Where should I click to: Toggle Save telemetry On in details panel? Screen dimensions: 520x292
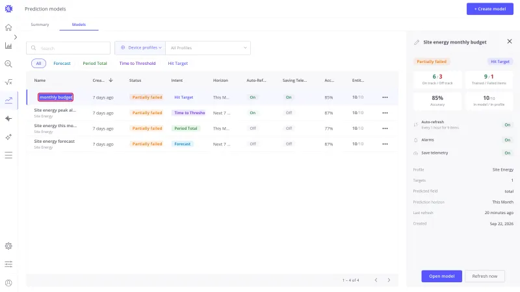(508, 153)
